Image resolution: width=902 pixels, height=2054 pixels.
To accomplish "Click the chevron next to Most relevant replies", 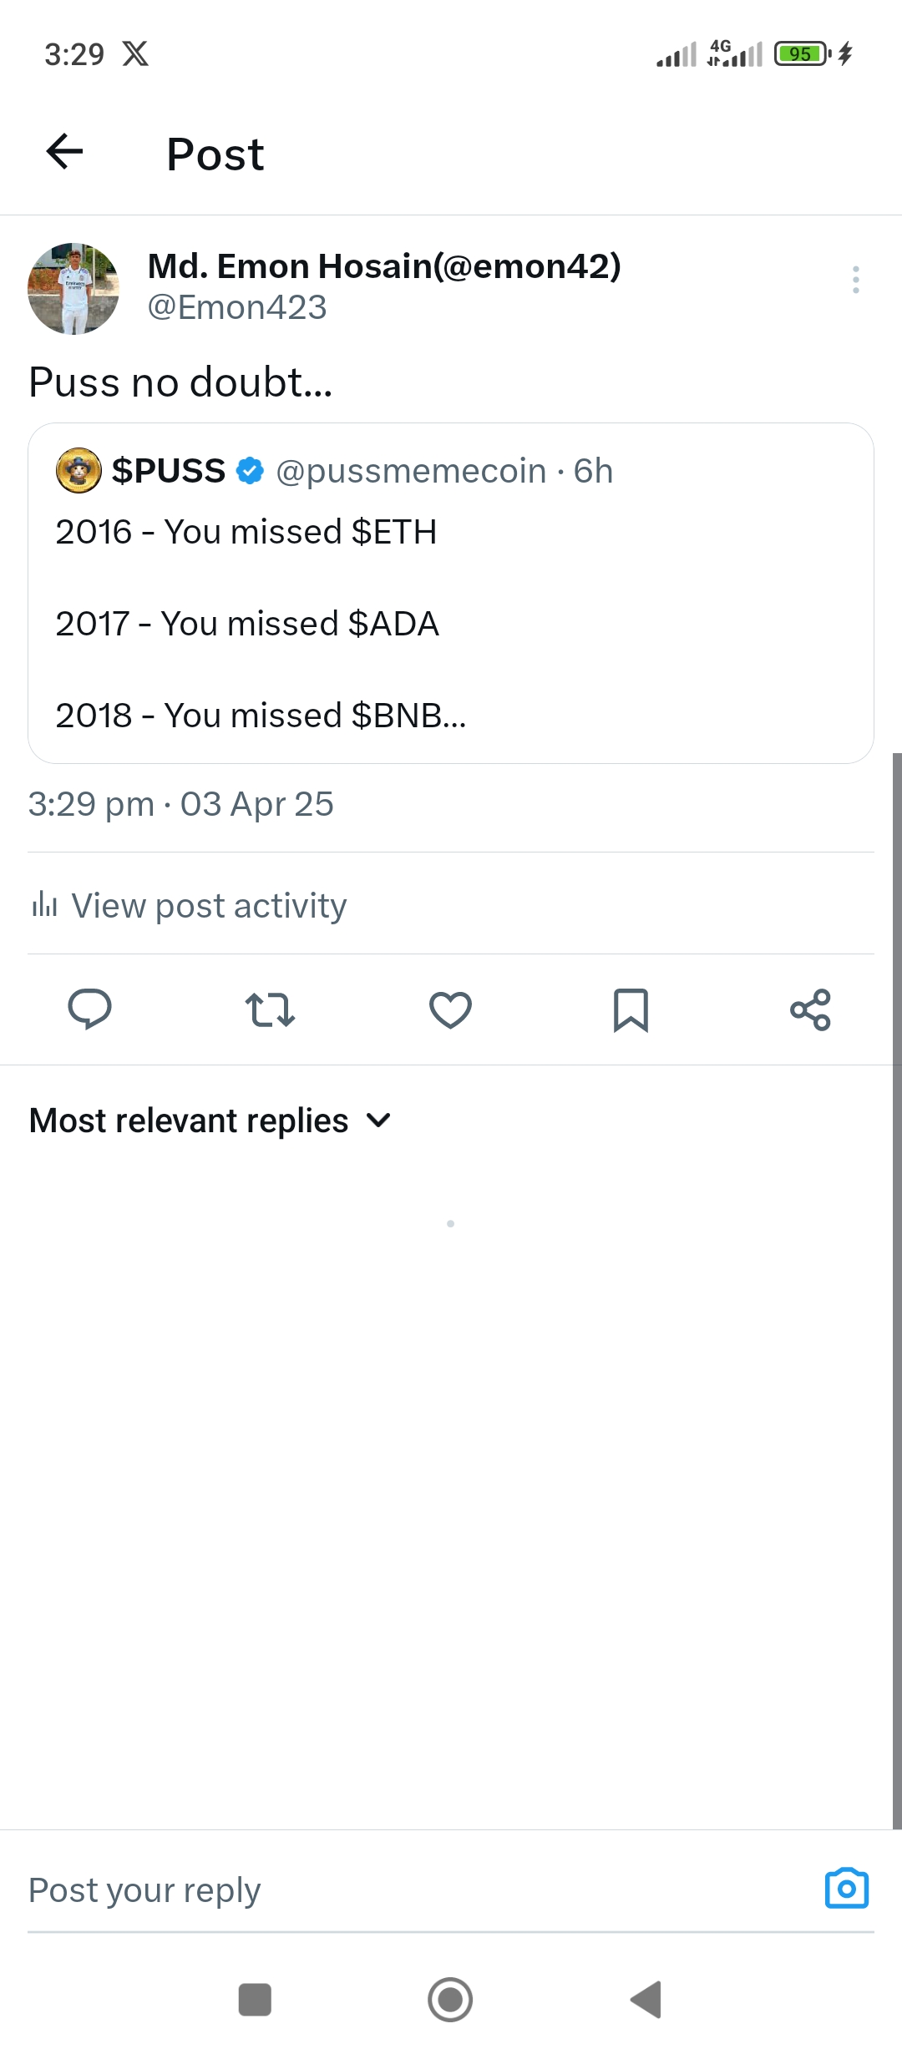I will [379, 1121].
